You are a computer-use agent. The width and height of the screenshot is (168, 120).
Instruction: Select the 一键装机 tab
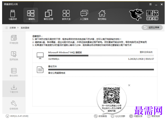tap(31, 15)
